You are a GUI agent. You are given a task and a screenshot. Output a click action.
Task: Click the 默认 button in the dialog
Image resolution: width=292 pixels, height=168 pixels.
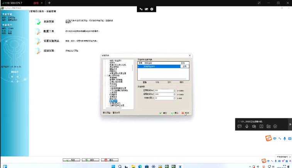(x=174, y=113)
